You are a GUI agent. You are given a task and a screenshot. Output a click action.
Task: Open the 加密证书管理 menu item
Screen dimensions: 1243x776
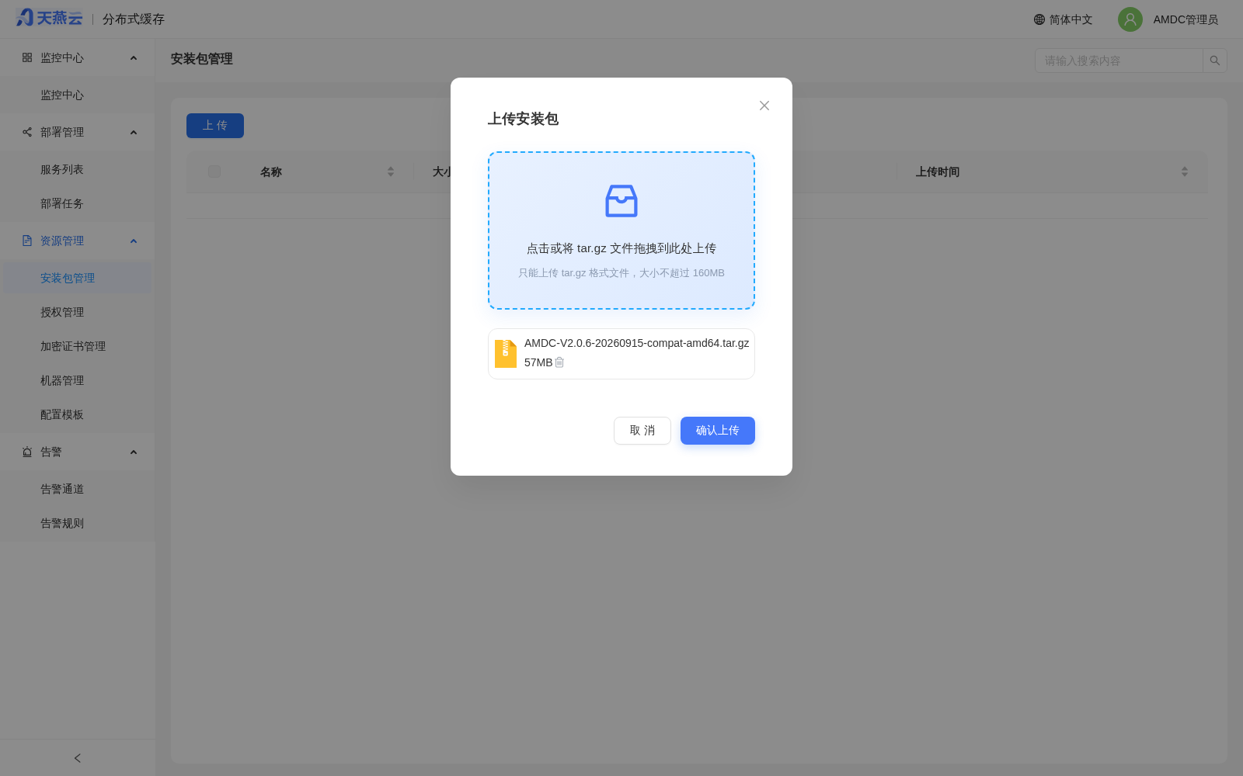coord(78,346)
